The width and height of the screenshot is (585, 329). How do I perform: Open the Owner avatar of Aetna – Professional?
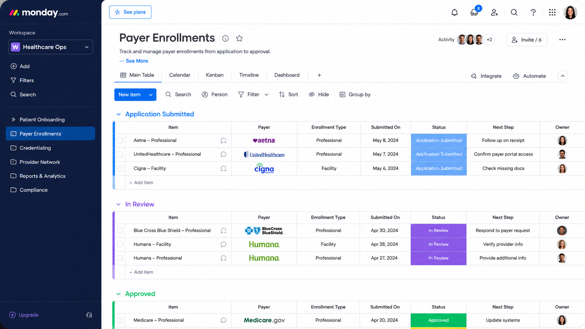[562, 141]
